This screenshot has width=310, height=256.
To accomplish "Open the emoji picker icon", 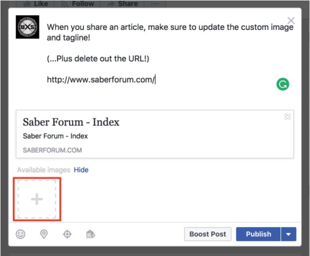I will click(x=20, y=234).
